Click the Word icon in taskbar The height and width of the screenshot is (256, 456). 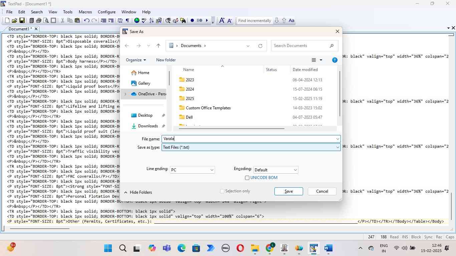(328, 248)
